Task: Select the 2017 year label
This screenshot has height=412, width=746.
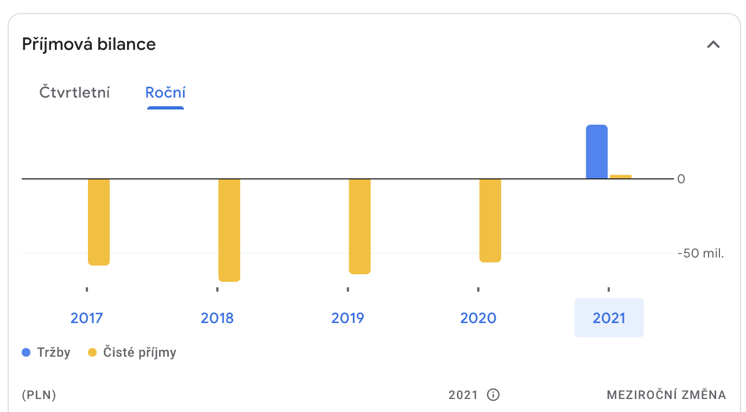Action: [x=87, y=318]
